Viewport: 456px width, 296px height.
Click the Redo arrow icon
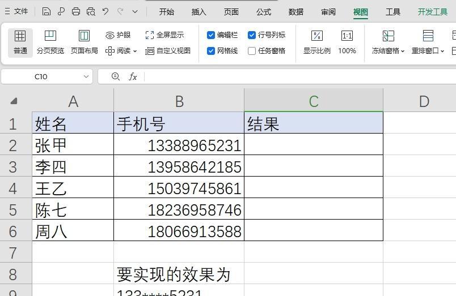[120, 12]
